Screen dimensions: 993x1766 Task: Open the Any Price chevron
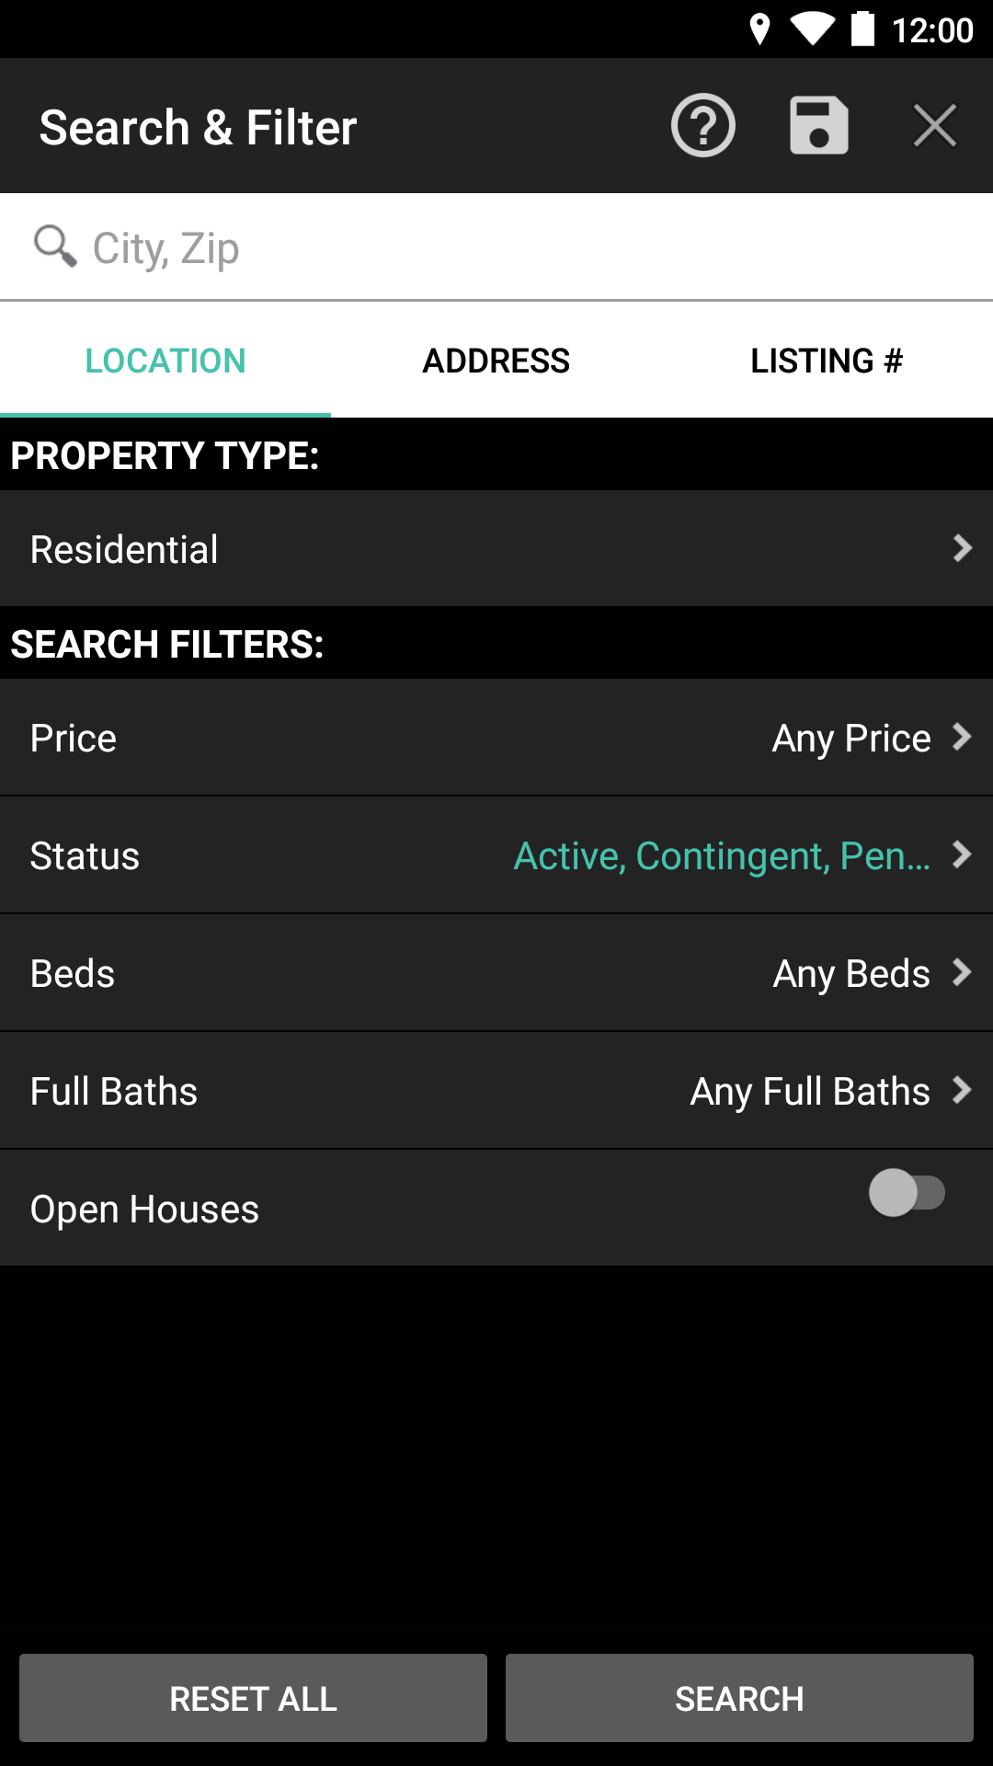tap(962, 737)
